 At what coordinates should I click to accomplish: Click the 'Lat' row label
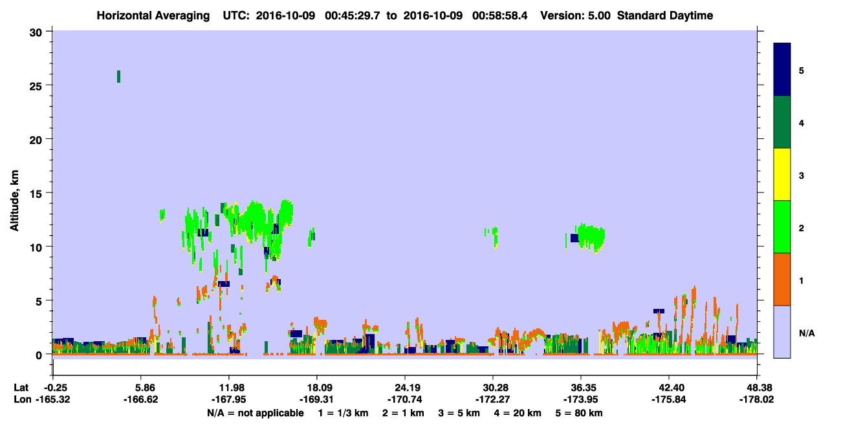tap(21, 388)
